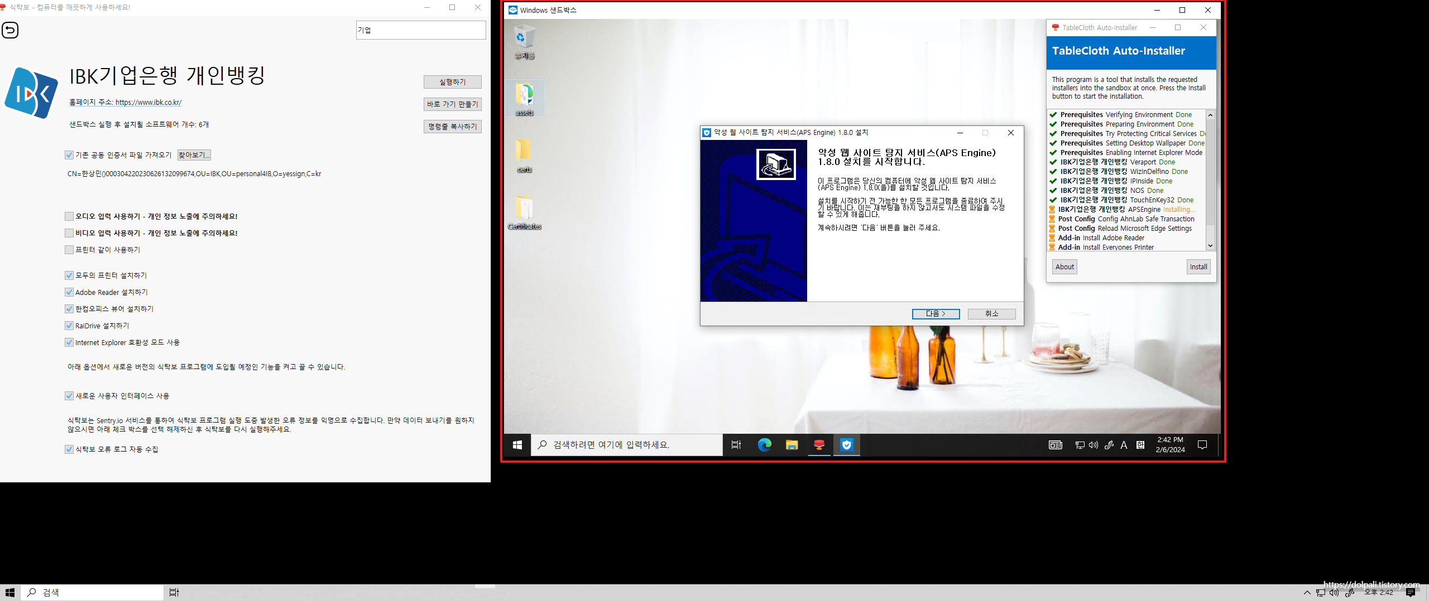The width and height of the screenshot is (1429, 601).
Task: Uncheck Adobe Reader 설치하기
Action: 69,292
